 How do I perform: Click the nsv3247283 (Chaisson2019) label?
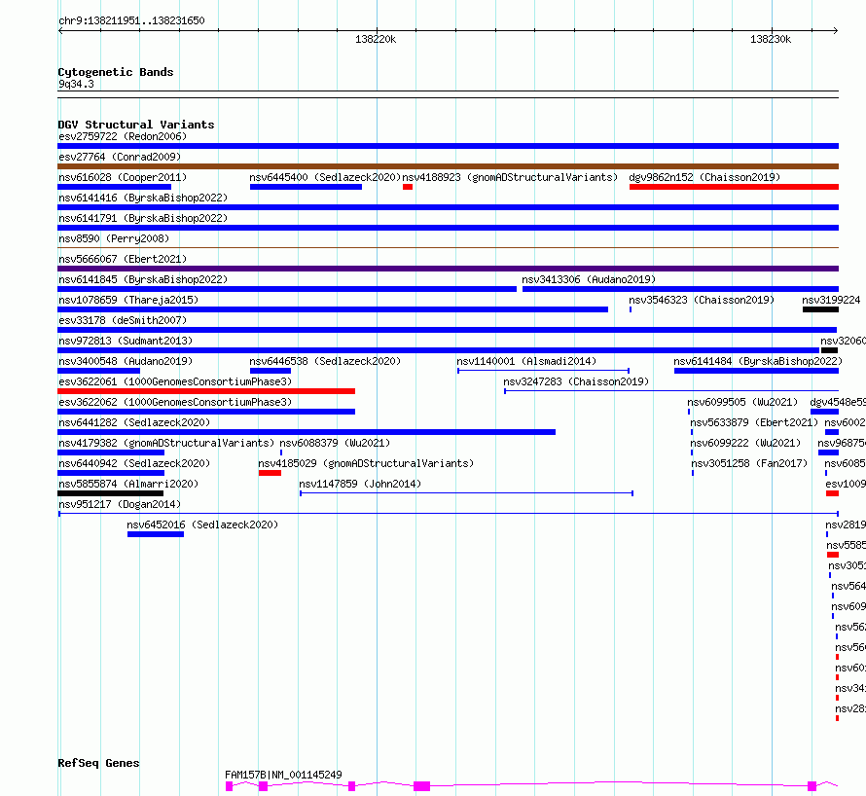(576, 381)
